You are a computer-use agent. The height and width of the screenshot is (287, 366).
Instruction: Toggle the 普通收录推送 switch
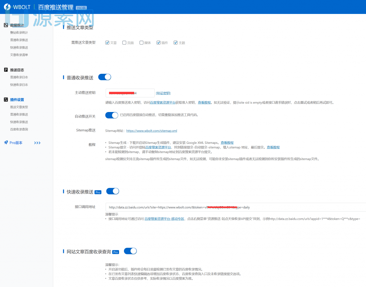[104, 77]
